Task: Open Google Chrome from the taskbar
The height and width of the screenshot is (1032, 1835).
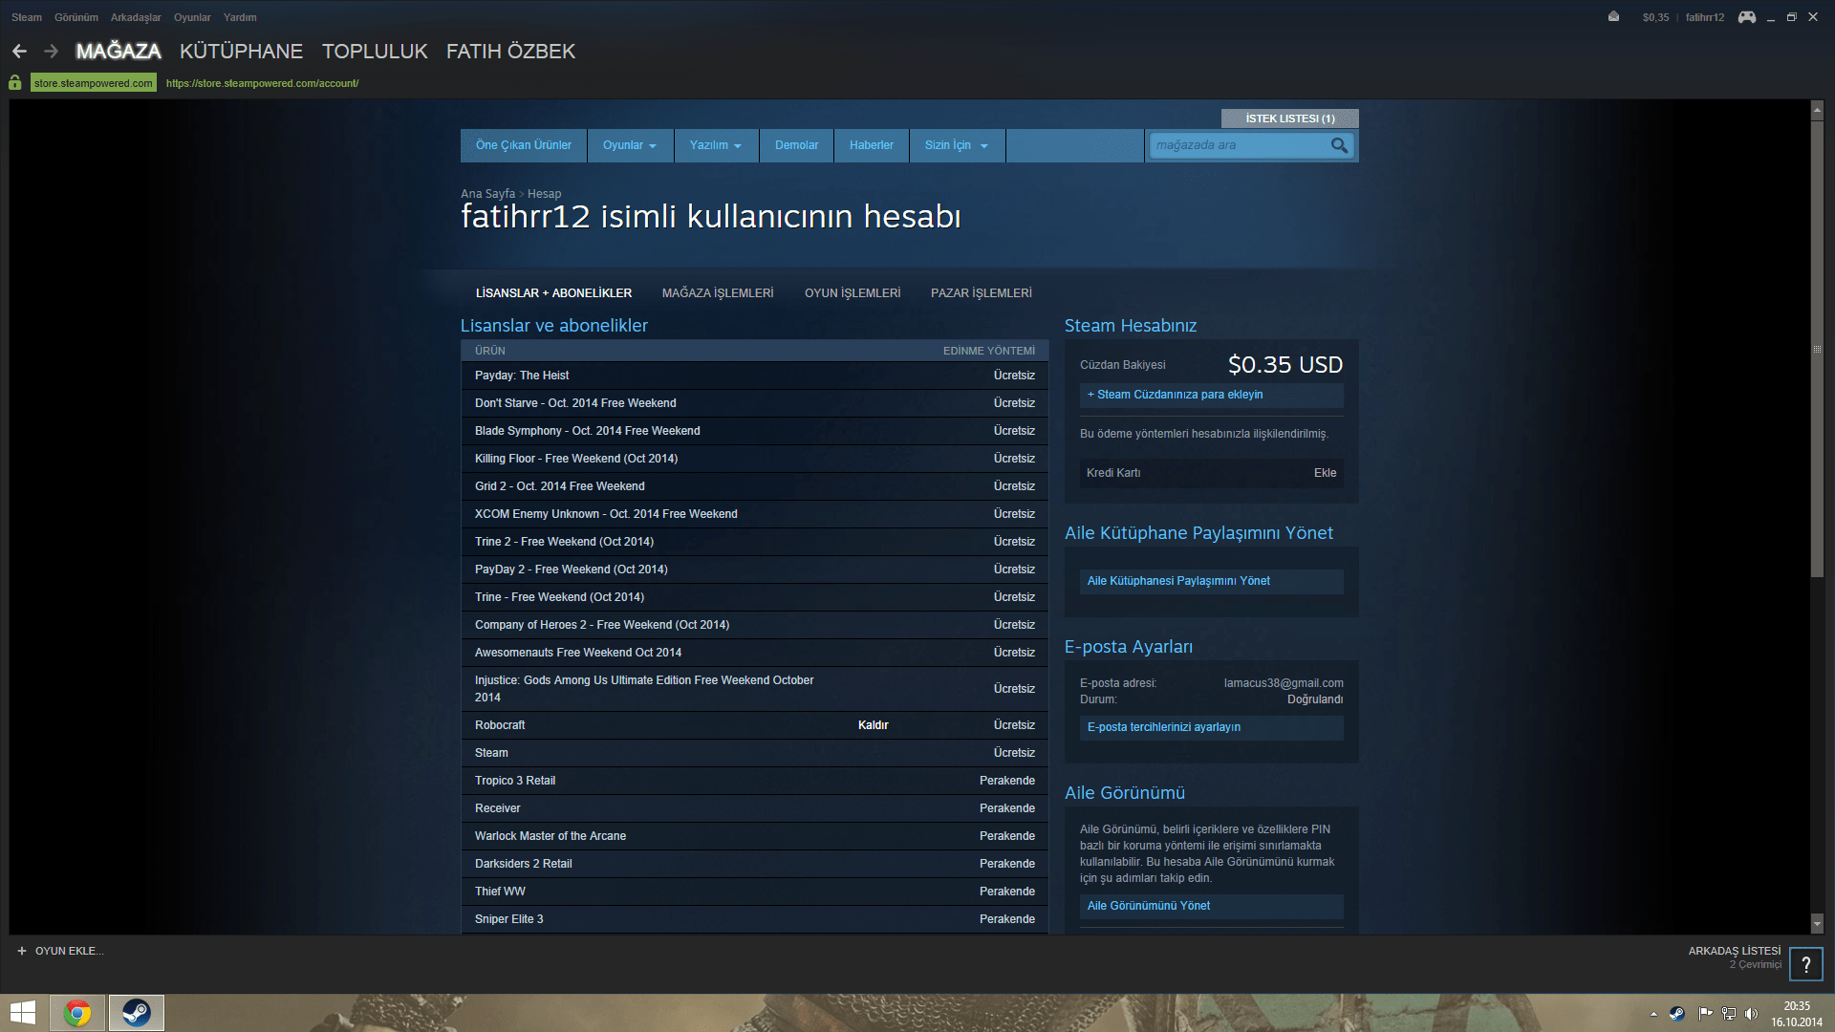Action: tap(77, 1013)
